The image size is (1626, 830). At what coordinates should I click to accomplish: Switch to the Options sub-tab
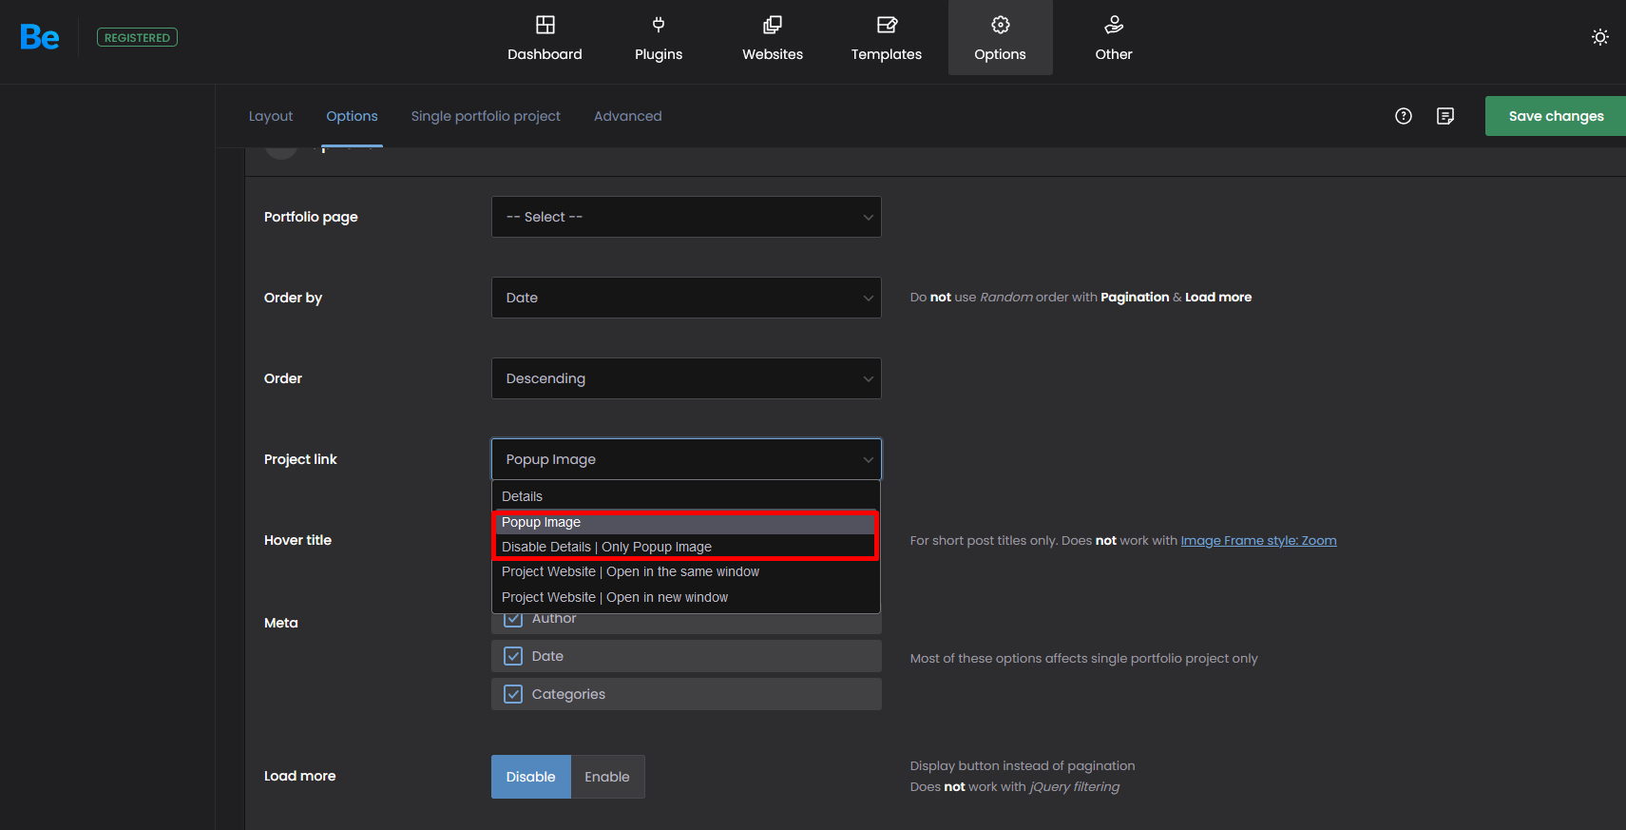[x=352, y=116]
